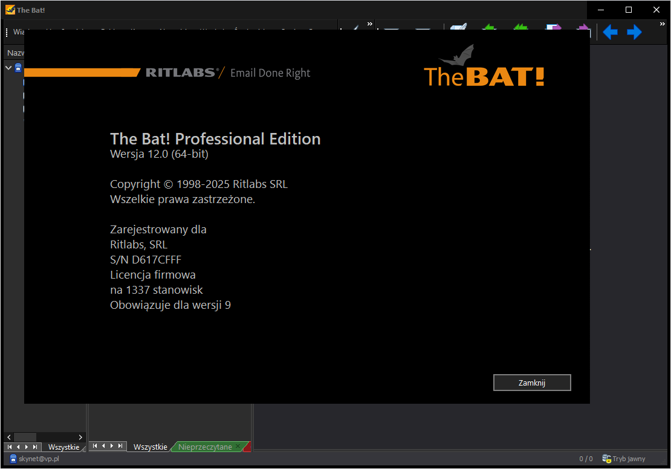This screenshot has width=671, height=469.
Task: Jump to first message list tab
Action: [94, 446]
